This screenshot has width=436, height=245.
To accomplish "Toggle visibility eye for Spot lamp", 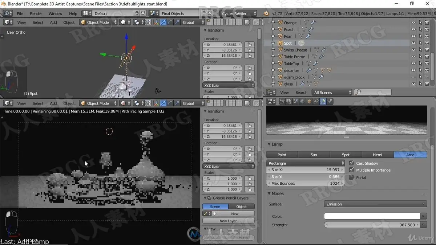I will [413, 43].
